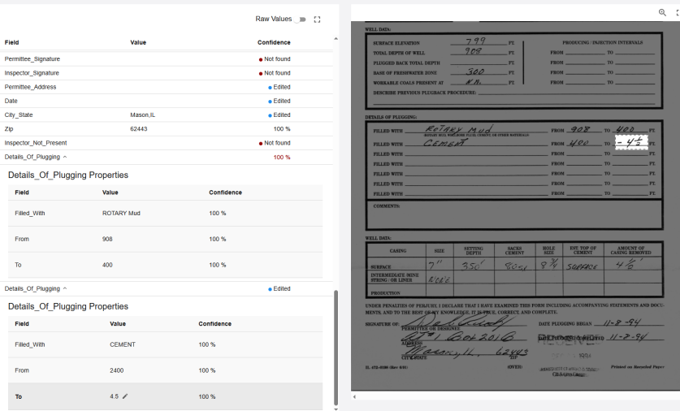Expand document viewer to fullscreen

pyautogui.click(x=677, y=12)
